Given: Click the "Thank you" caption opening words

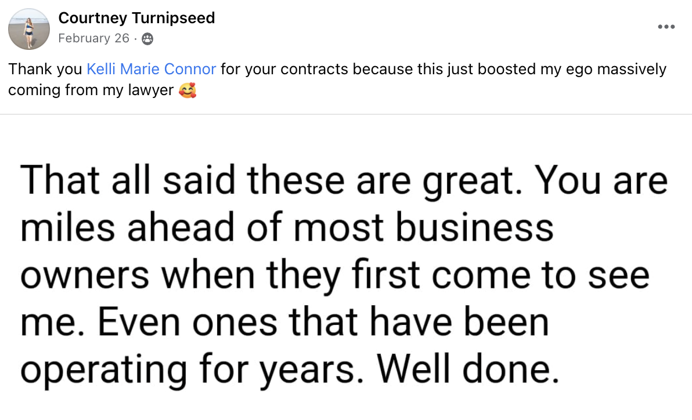Looking at the screenshot, I should pyautogui.click(x=45, y=70).
